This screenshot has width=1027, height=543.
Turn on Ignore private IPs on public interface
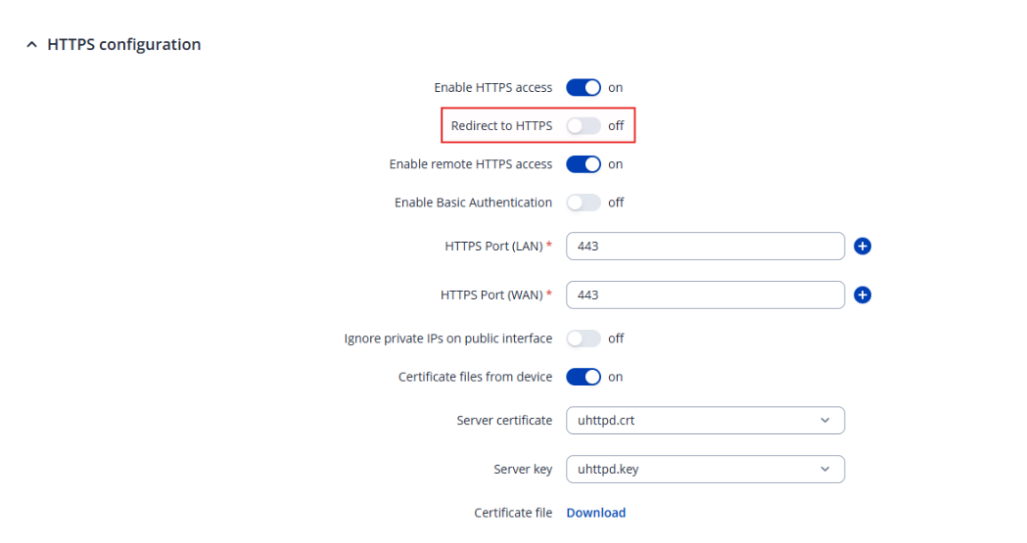pyautogui.click(x=584, y=339)
